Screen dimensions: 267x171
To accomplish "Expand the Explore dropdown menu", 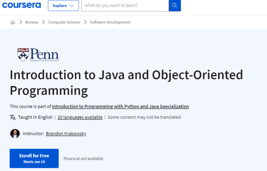I will click(63, 6).
